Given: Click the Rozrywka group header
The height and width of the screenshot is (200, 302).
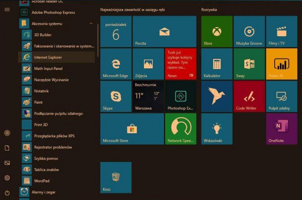Looking at the screenshot, I should click(209, 10).
